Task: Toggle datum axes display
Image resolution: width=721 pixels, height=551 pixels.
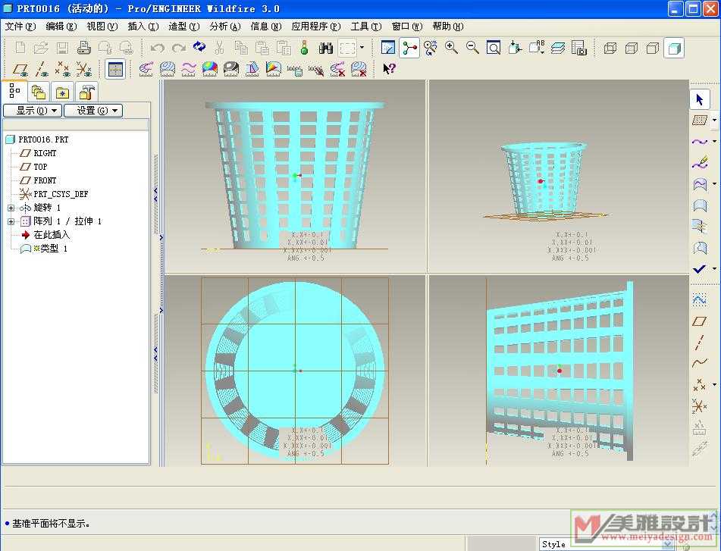Action: 42,69
